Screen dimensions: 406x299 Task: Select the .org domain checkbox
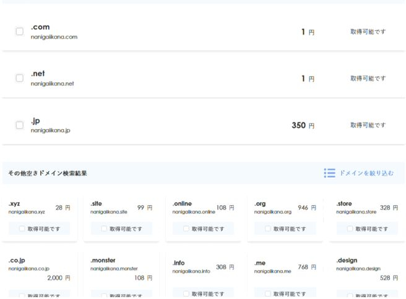pyautogui.click(x=268, y=229)
